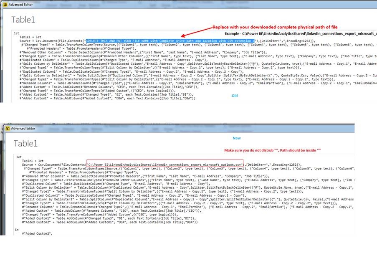Place cursor on 'Added Custom2' line after 'in'
377x261 pixels.
tap(38, 233)
